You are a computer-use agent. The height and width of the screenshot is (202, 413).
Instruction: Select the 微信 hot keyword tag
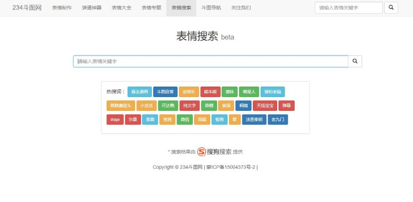click(x=184, y=120)
